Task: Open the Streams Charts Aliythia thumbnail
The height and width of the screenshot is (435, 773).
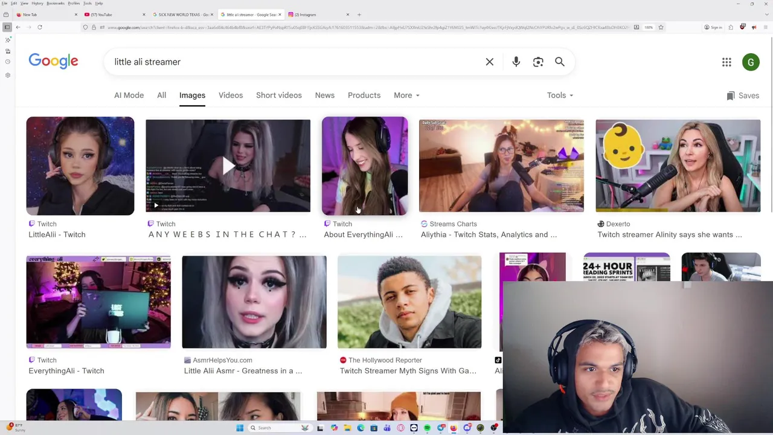Action: (x=501, y=166)
